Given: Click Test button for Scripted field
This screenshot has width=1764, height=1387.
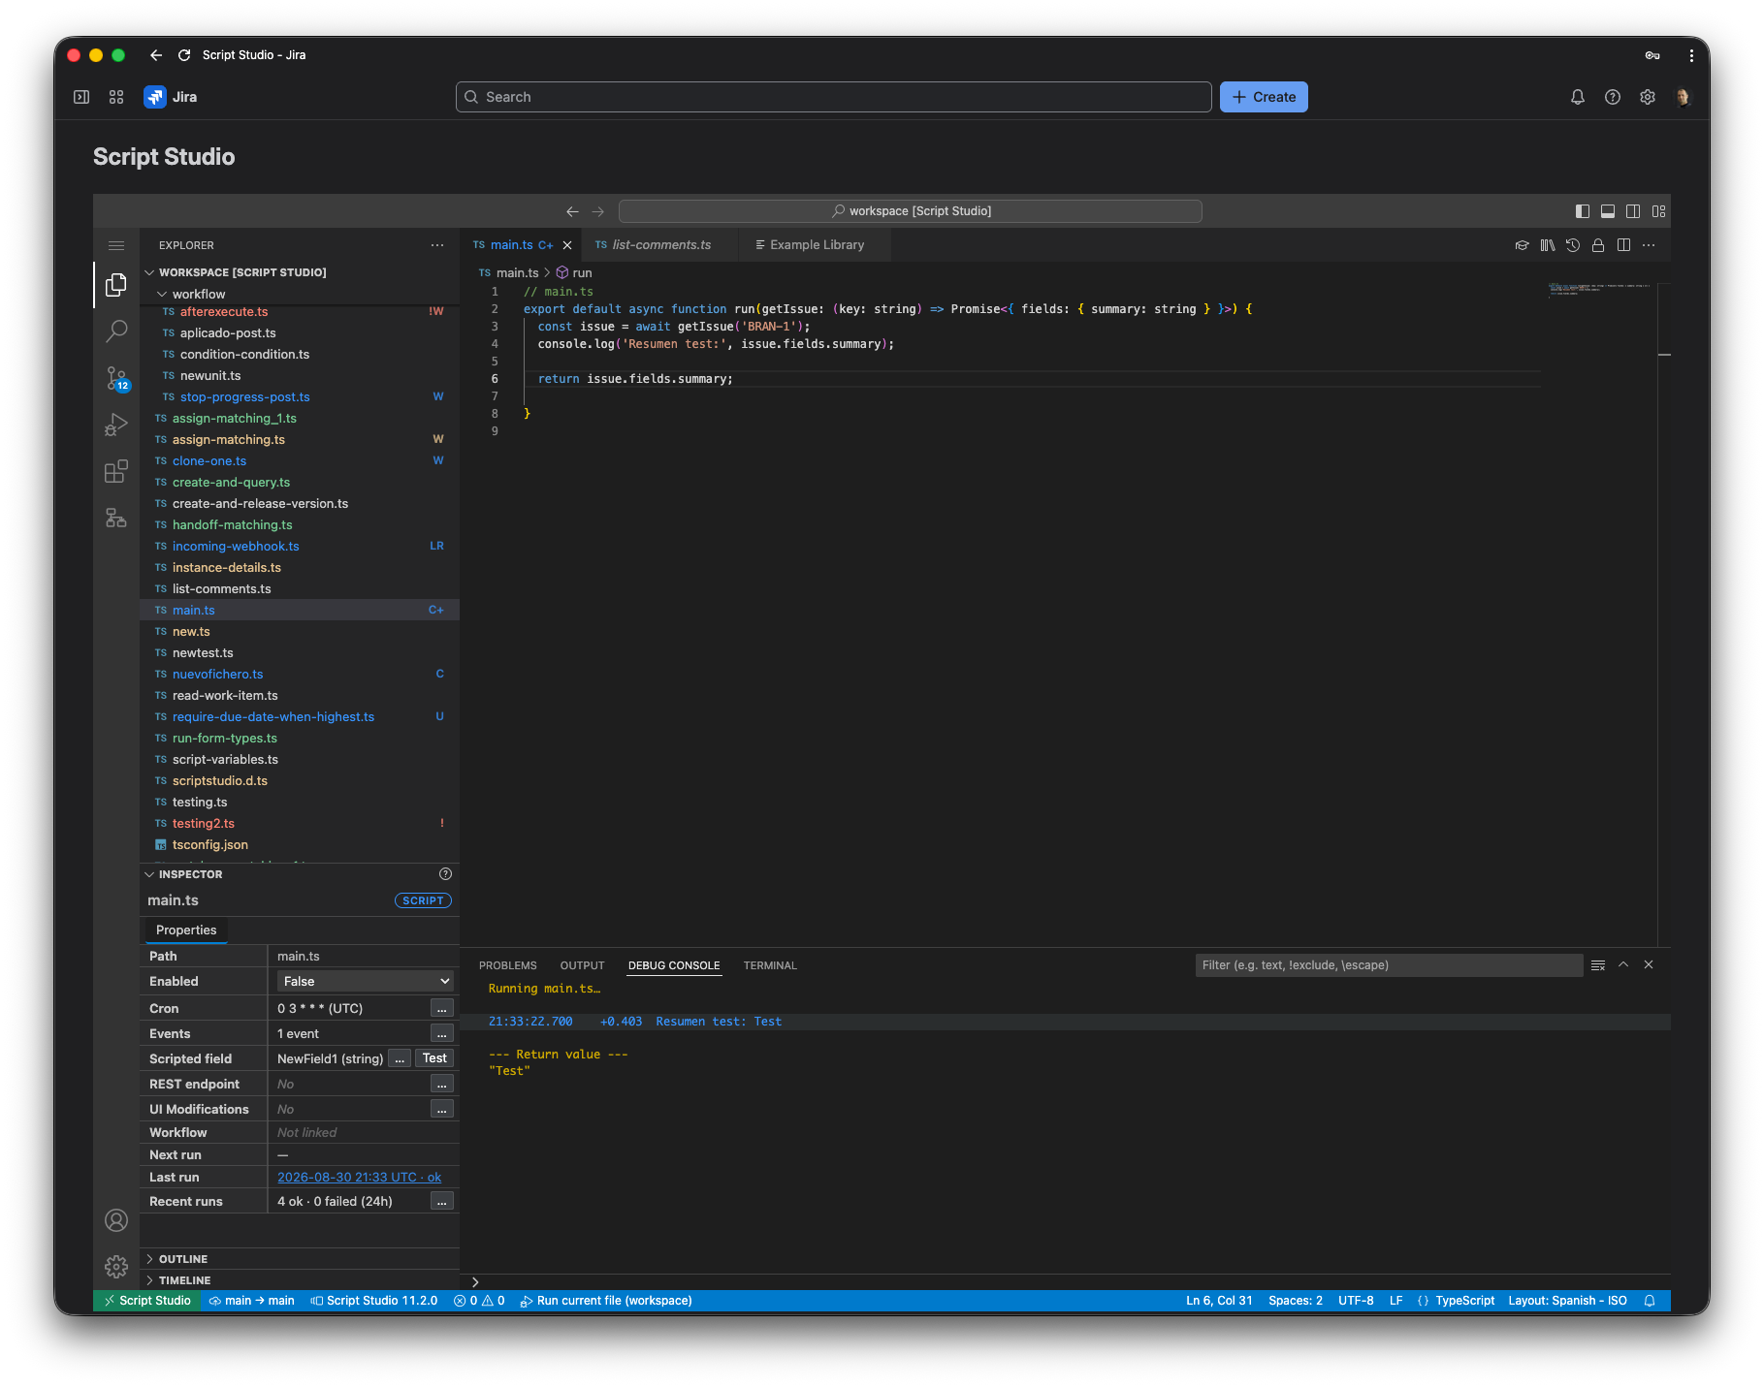Looking at the screenshot, I should [434, 1058].
